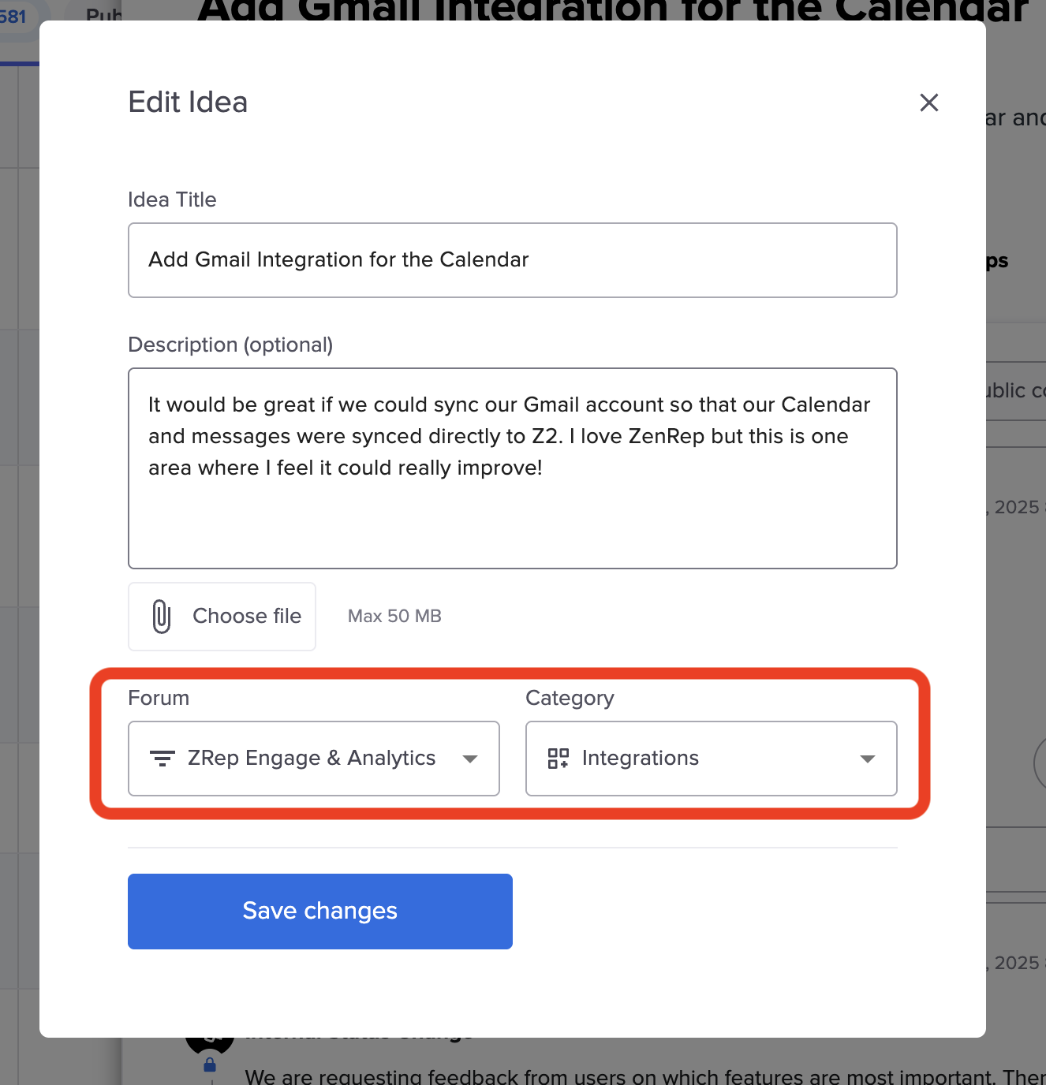Viewport: 1046px width, 1085px height.
Task: Click the grid-plus icon in Category field
Action: pos(558,759)
